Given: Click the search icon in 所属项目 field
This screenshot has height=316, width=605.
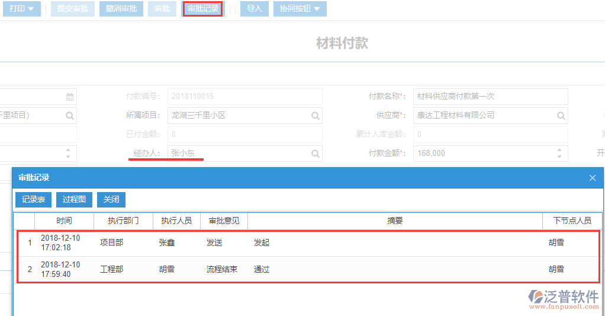Looking at the screenshot, I should pos(316,116).
